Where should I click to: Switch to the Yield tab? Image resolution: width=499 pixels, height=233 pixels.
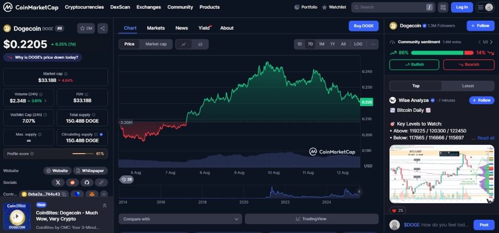(x=205, y=28)
